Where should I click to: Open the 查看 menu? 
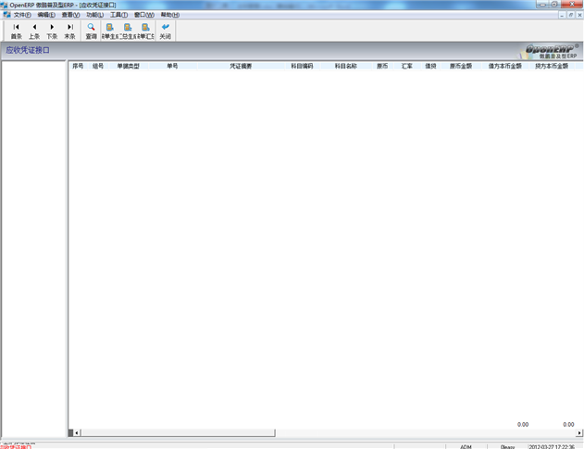click(x=70, y=15)
